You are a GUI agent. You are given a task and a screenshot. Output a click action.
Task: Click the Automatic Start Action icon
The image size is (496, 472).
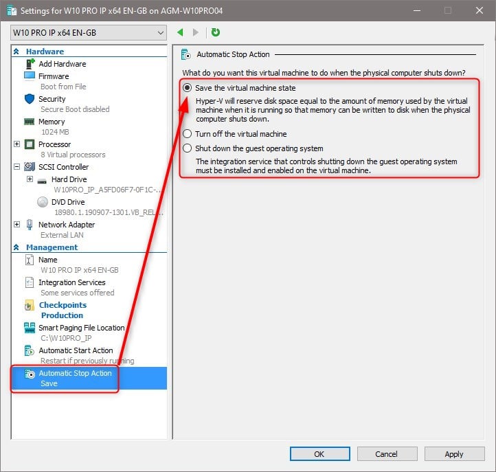click(29, 350)
